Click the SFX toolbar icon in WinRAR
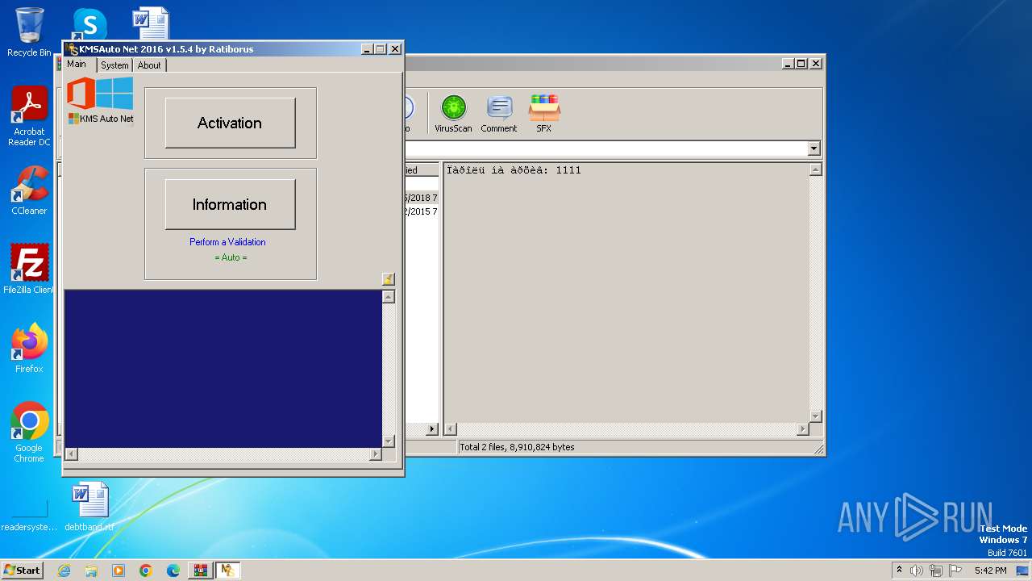The height and width of the screenshot is (581, 1032). [x=544, y=114]
